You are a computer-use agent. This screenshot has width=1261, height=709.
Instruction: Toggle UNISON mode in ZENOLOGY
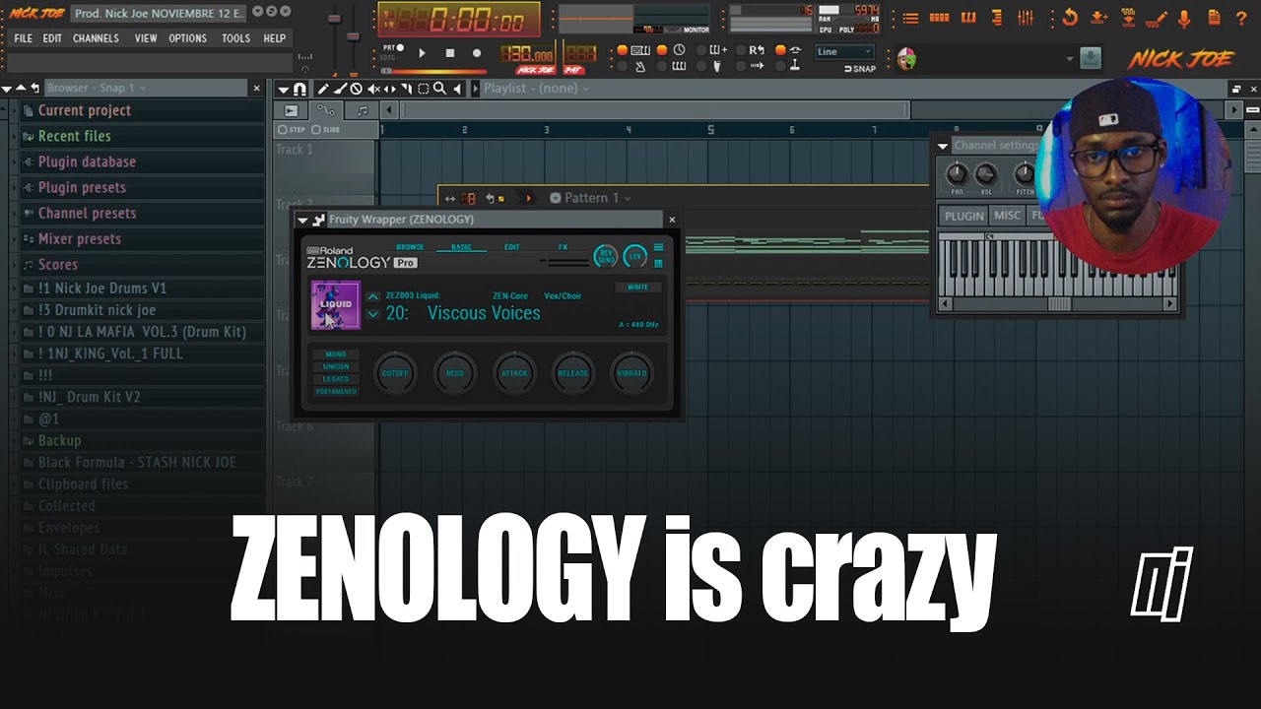tap(336, 366)
